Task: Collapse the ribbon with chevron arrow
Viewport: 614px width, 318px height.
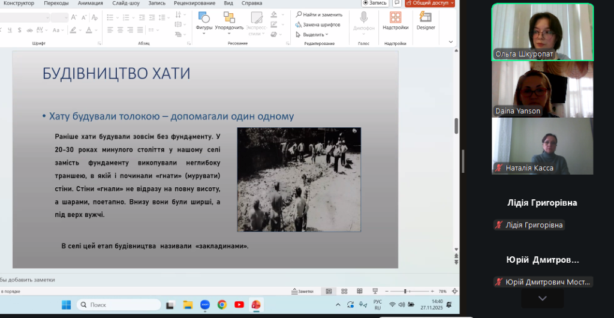Action: click(x=451, y=41)
